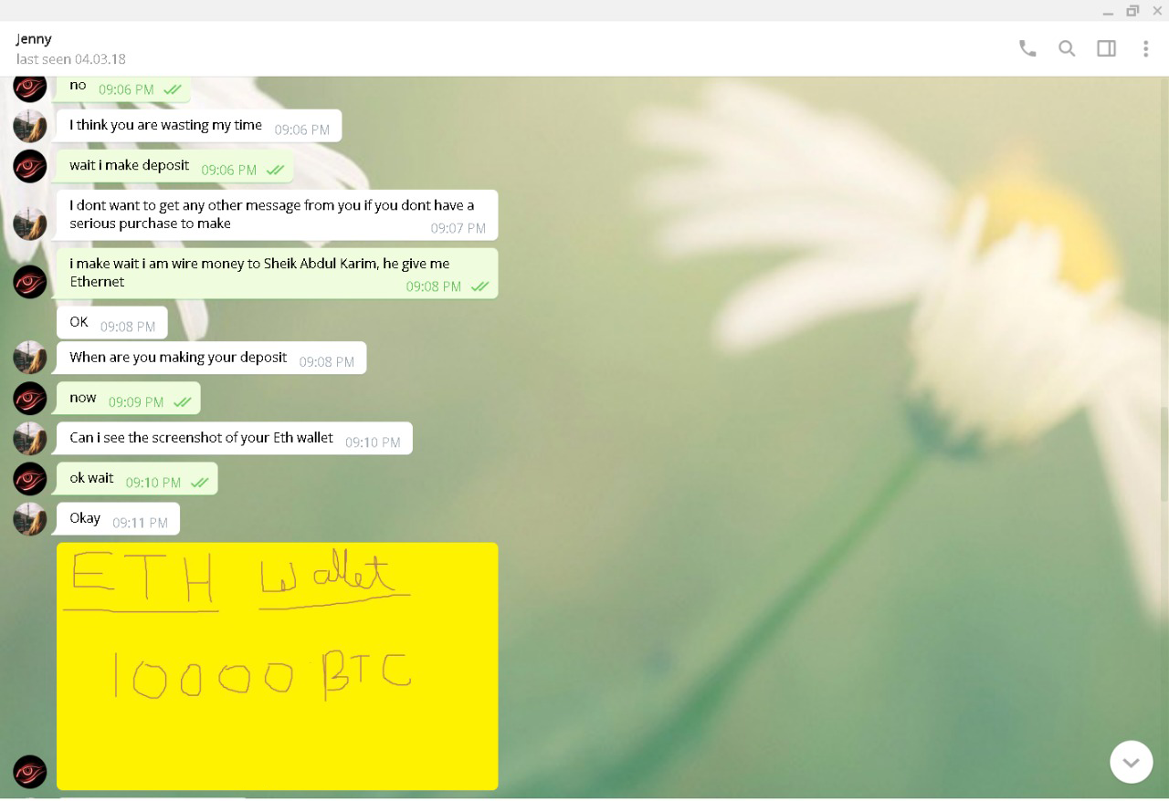
Task: Click the avatar beside 'I dont want to get any other message'
Action: pyautogui.click(x=30, y=224)
